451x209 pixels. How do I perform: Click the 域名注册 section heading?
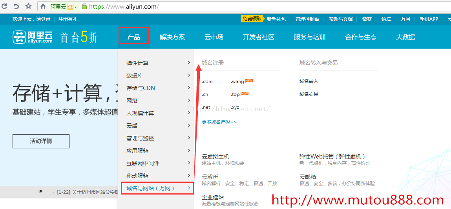pyautogui.click(x=213, y=63)
